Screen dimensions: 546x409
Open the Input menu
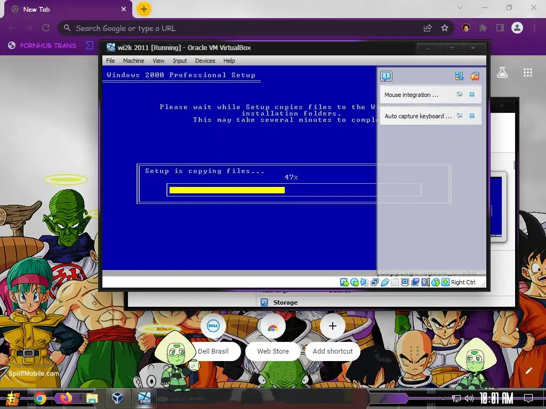[x=180, y=61]
